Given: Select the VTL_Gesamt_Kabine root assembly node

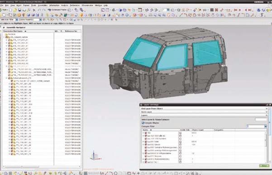Looking at the screenshot, I should [19, 37].
